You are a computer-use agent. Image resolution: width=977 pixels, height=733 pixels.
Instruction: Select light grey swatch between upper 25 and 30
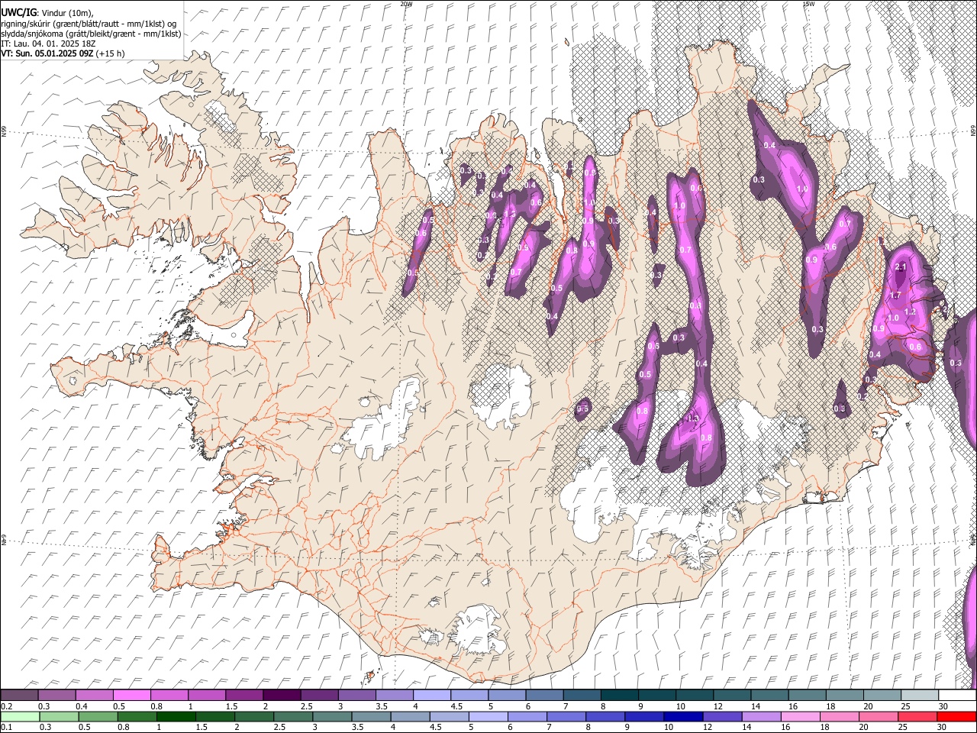coord(920,695)
